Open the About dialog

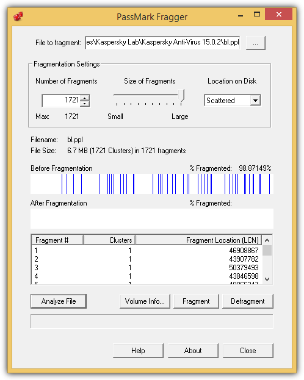click(193, 351)
